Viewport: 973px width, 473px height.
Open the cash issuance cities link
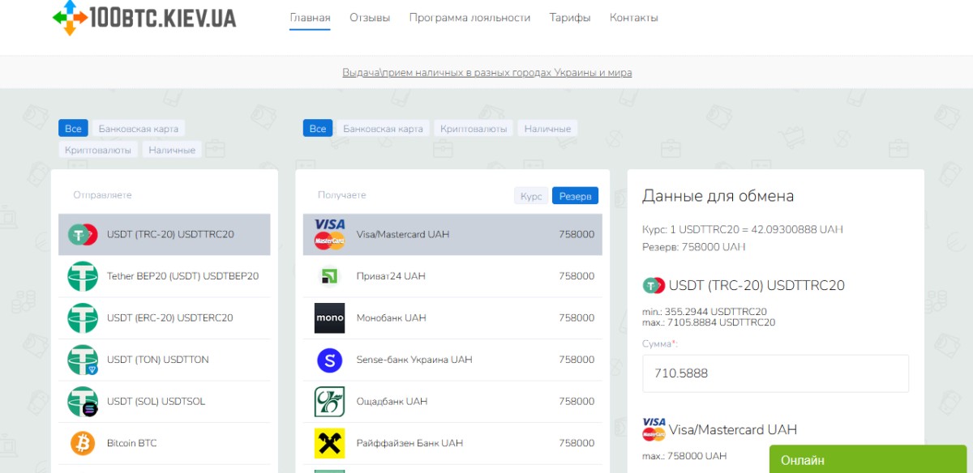pos(486,72)
